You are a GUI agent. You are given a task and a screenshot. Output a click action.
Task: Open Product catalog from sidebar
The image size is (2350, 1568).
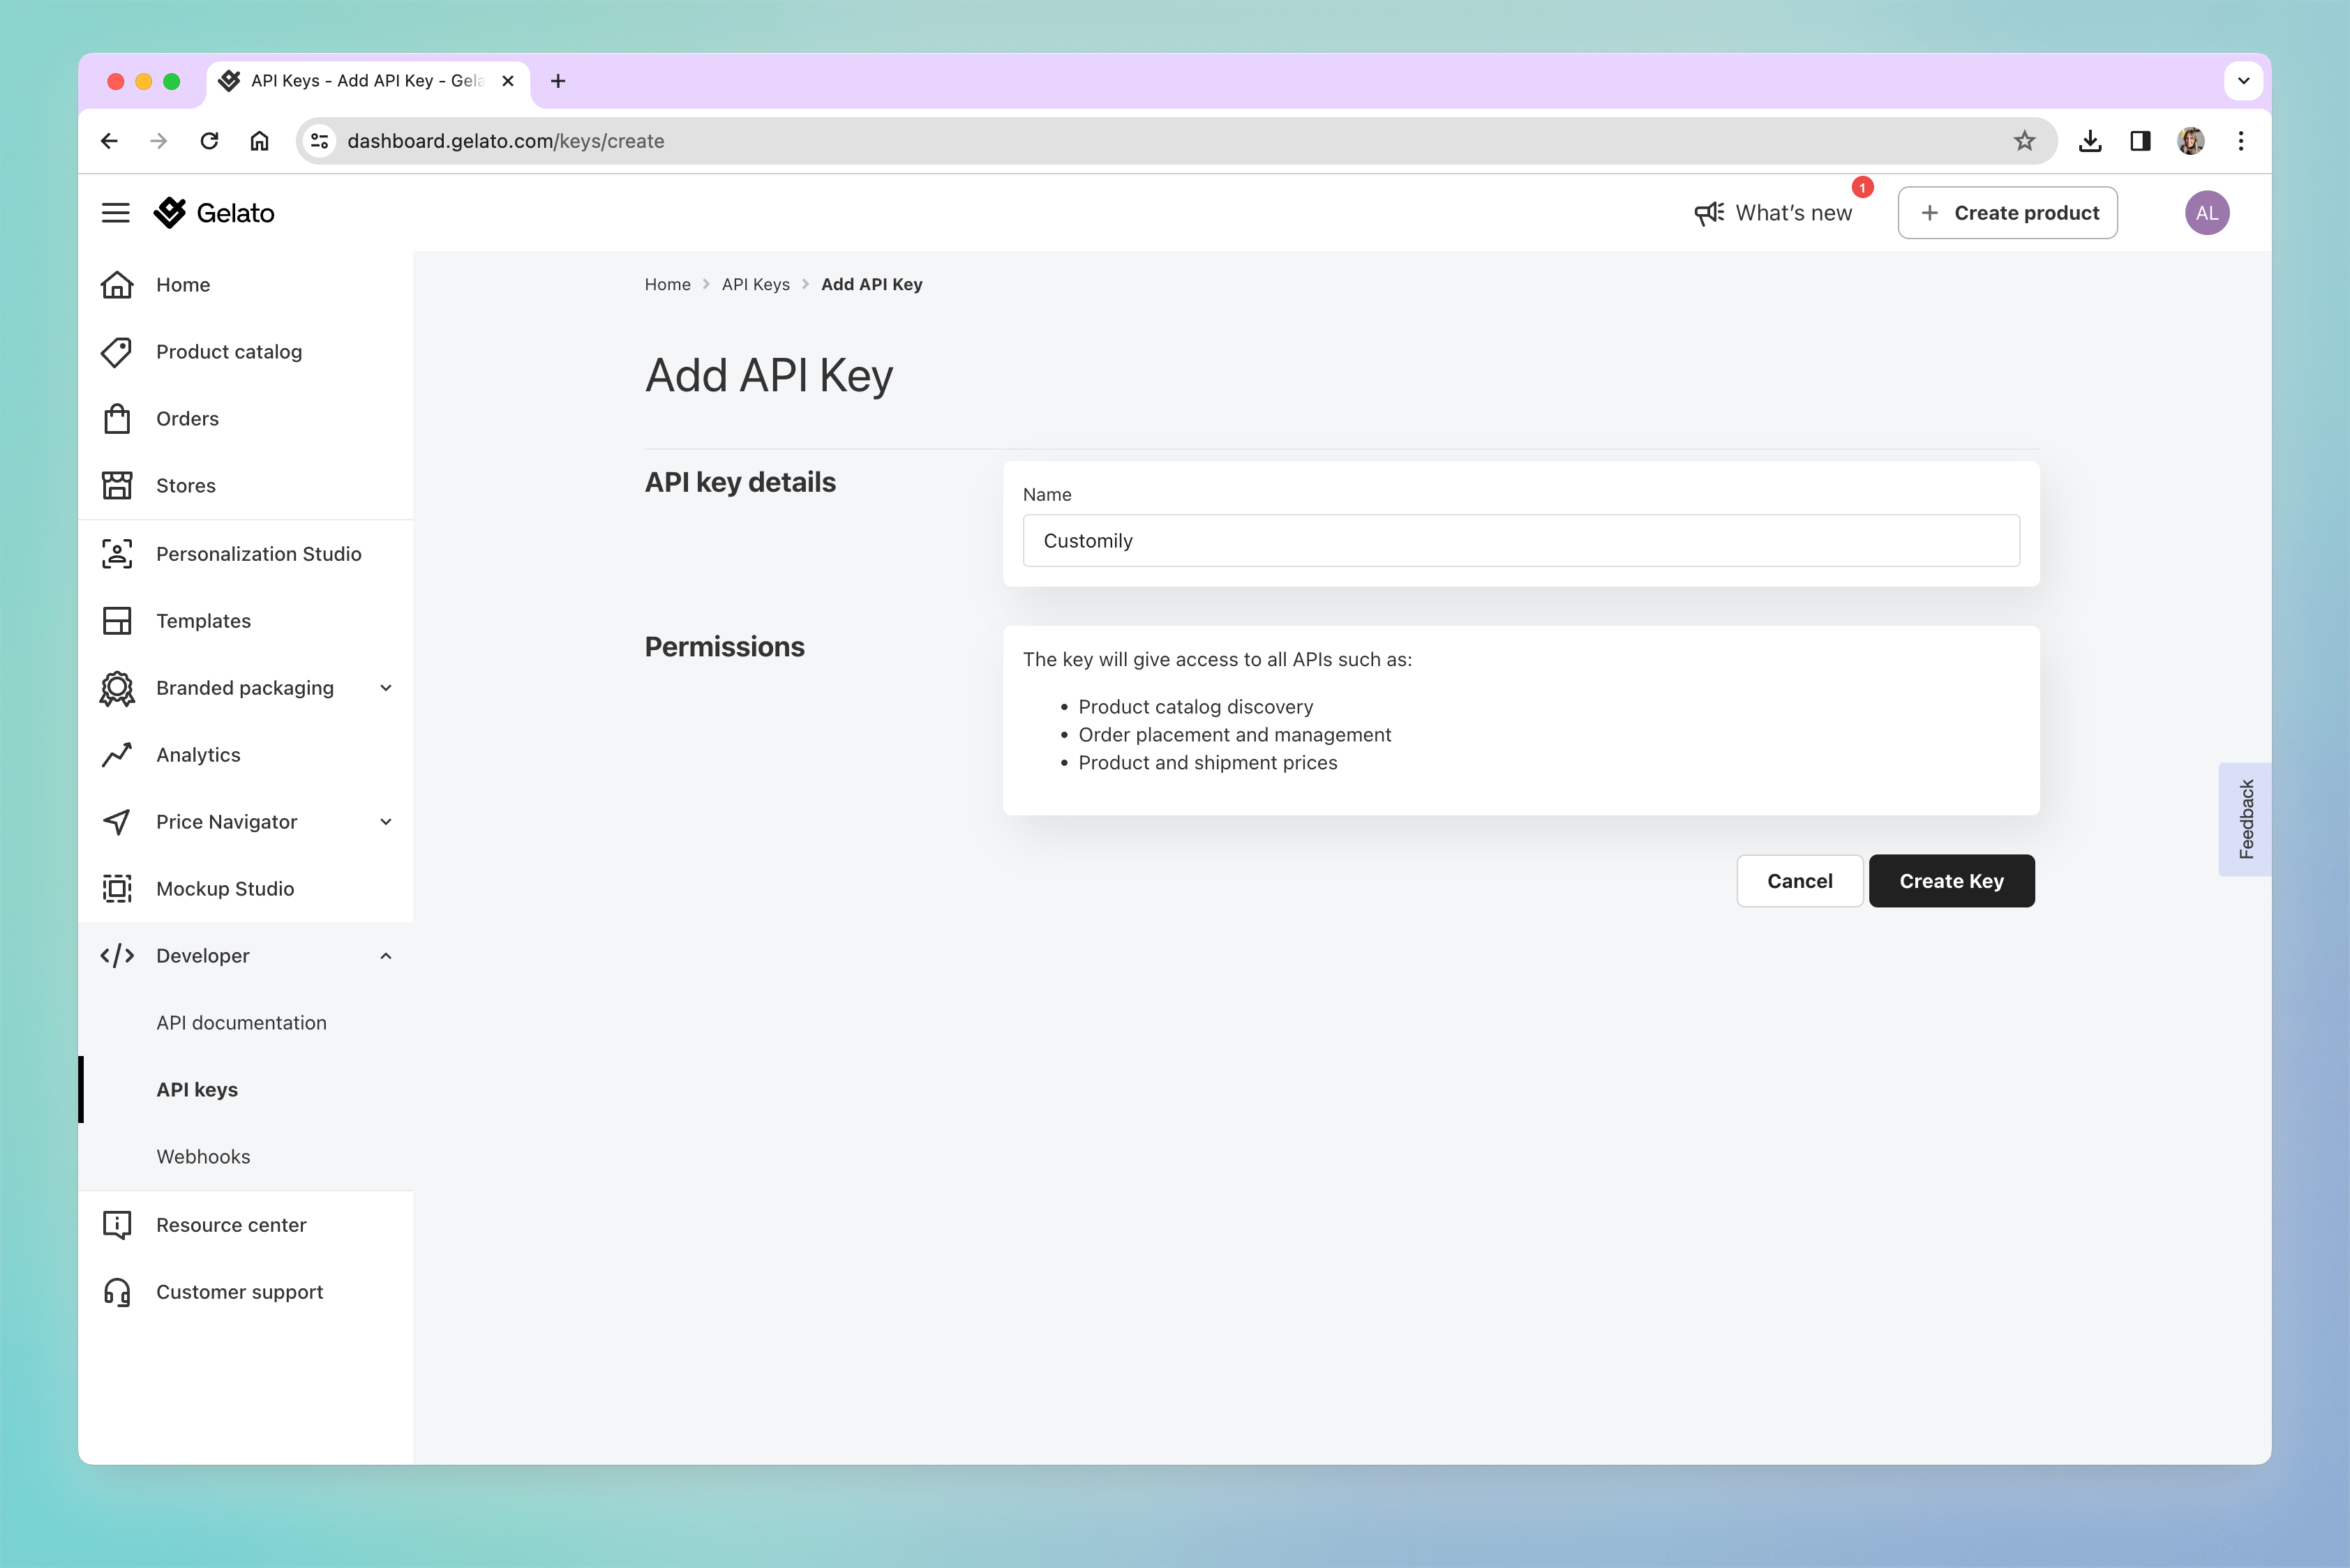coord(228,351)
